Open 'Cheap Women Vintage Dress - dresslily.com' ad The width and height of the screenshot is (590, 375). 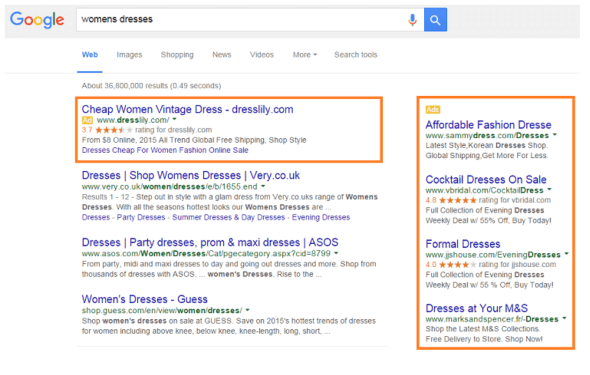[187, 109]
